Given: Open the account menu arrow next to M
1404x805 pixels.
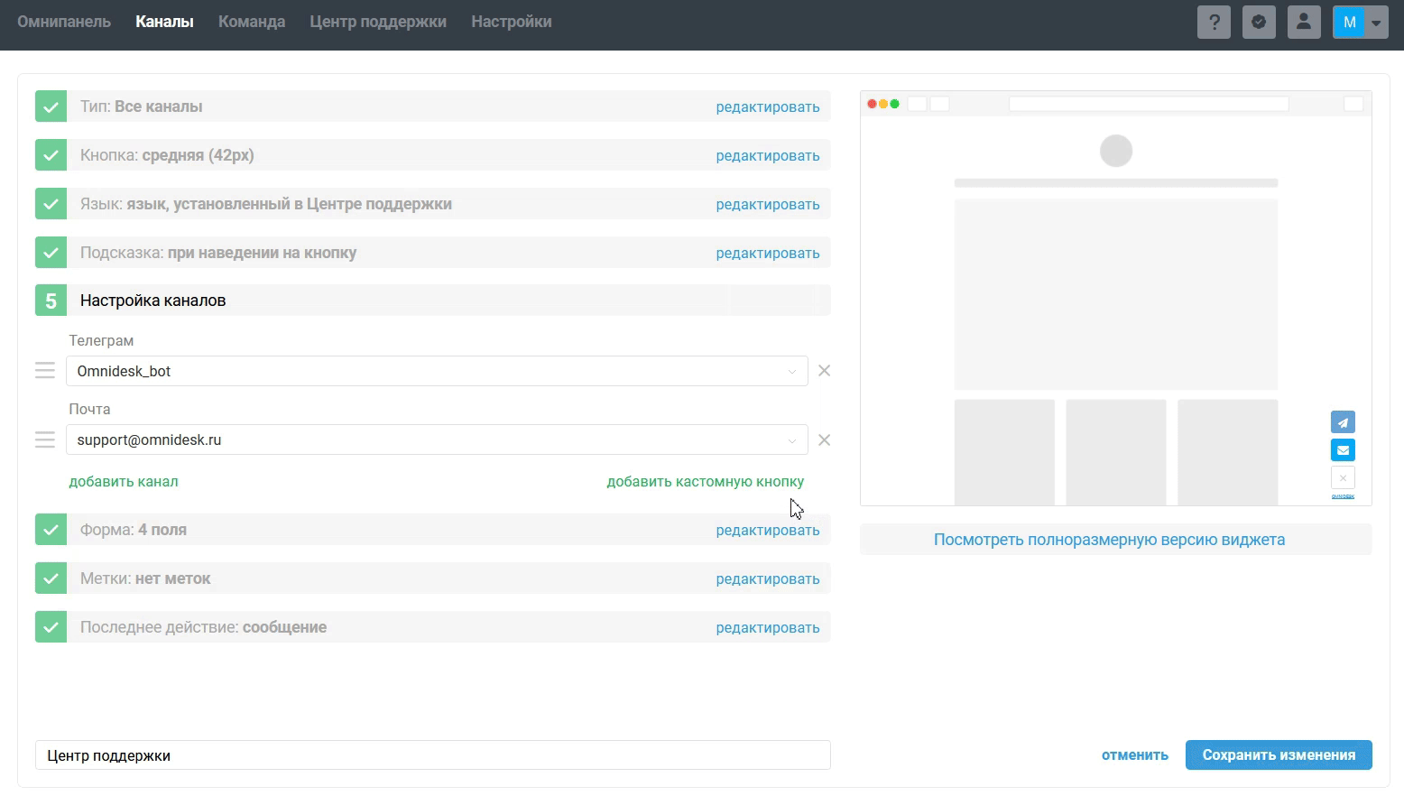Looking at the screenshot, I should 1376,23.
